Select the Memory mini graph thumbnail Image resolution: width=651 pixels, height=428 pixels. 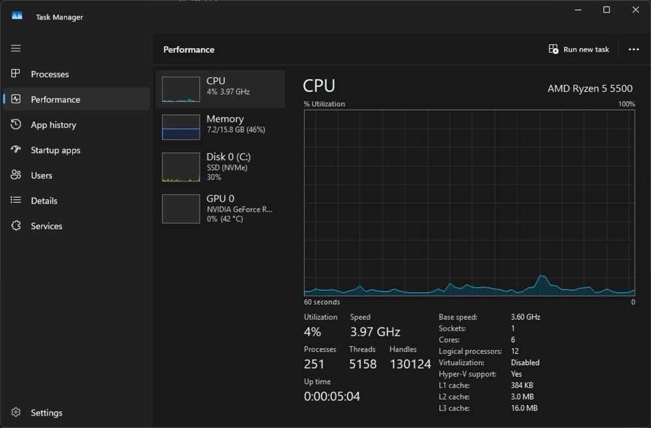(181, 127)
